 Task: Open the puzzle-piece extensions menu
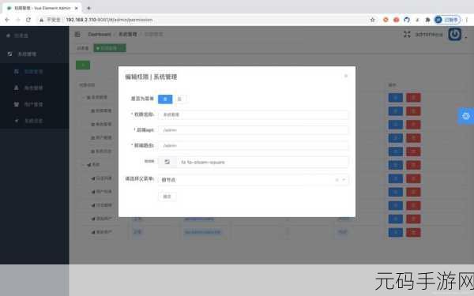(427, 20)
